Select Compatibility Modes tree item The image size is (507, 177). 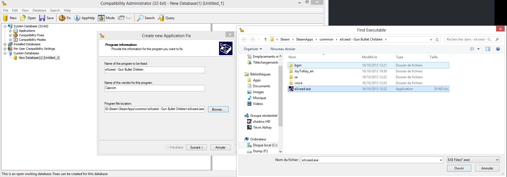pos(32,40)
